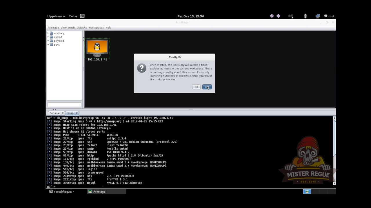The height and width of the screenshot is (208, 371).
Task: Confirm Hail Mary with Yes button
Action: tap(207, 87)
